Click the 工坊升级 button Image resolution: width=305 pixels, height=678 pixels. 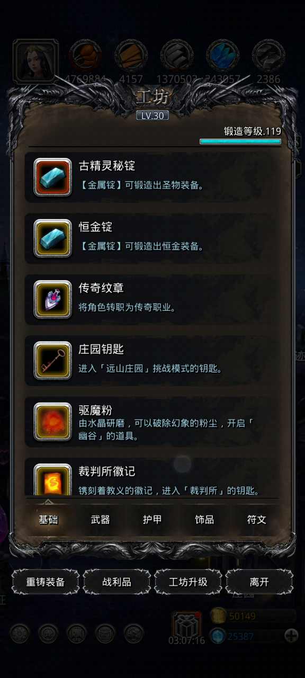tap(188, 582)
